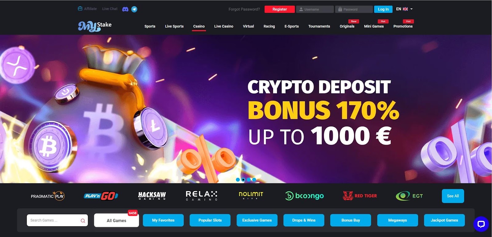The image size is (492, 237).
Task: Select the first banner carousel dot
Action: click(x=238, y=180)
